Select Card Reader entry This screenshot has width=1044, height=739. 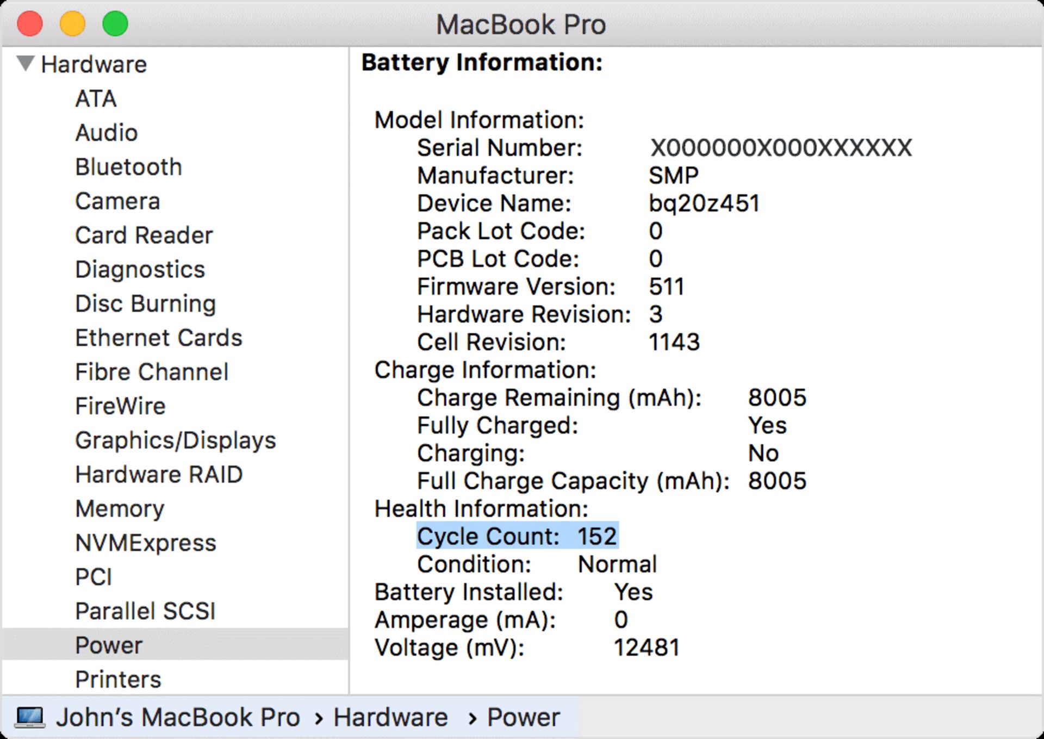(x=144, y=236)
